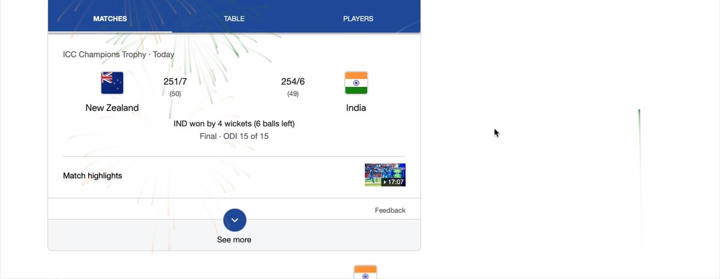The height and width of the screenshot is (279, 720).
Task: Expand results with the blue chevron button
Action: [235, 220]
